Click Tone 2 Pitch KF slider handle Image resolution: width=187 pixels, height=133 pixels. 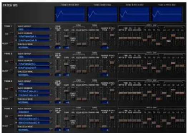point(112,62)
